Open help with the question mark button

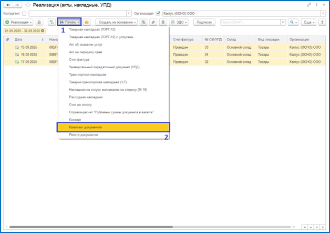pyautogui.click(x=322, y=23)
